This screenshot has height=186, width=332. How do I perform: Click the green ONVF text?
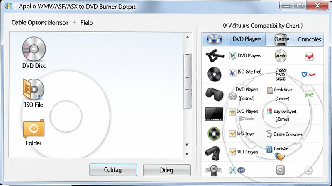coord(309,95)
